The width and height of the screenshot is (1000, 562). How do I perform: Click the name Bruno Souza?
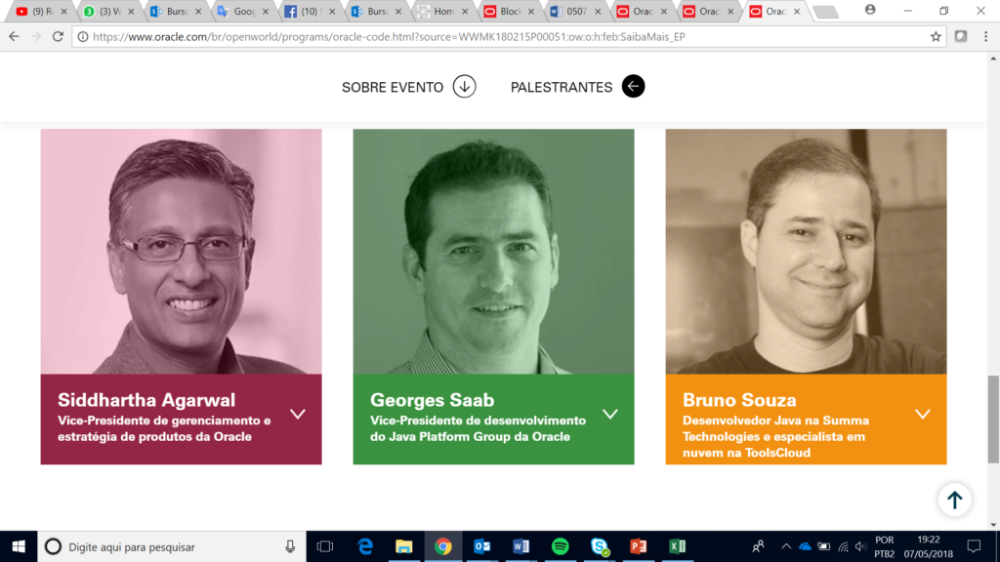click(x=740, y=400)
